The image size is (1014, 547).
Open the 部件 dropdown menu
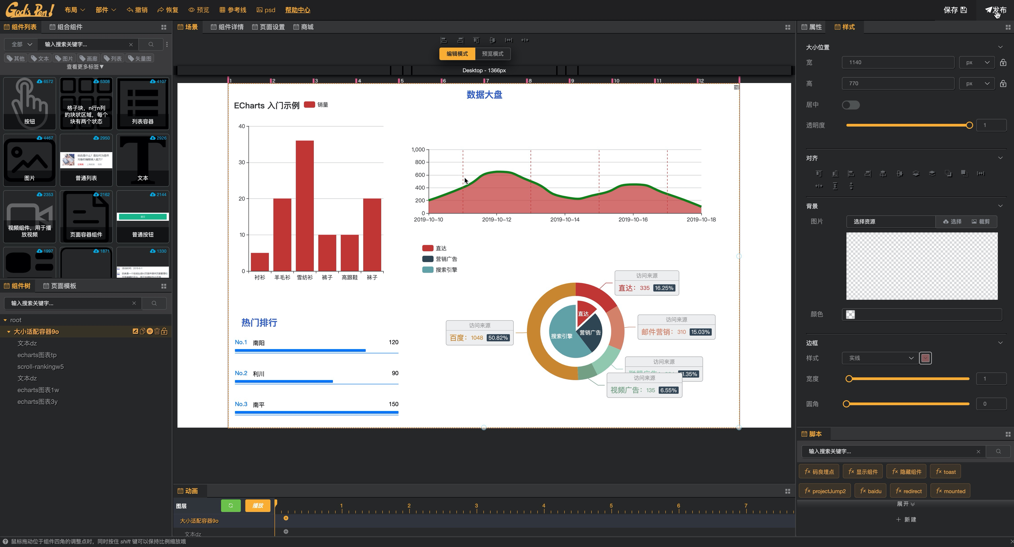pyautogui.click(x=106, y=10)
